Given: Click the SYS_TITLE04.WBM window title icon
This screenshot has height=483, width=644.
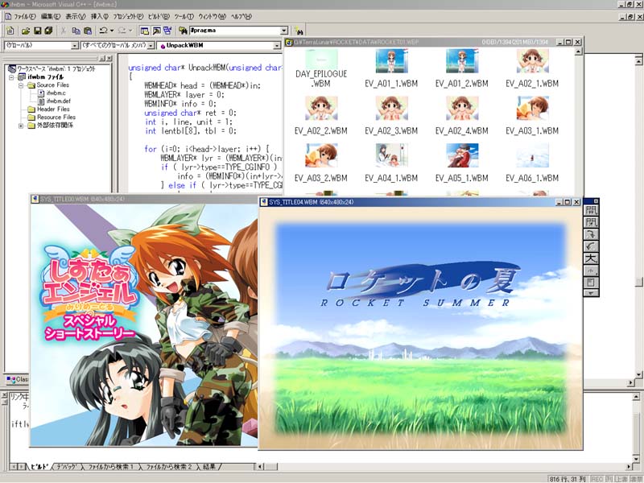Looking at the screenshot, I should tap(264, 202).
